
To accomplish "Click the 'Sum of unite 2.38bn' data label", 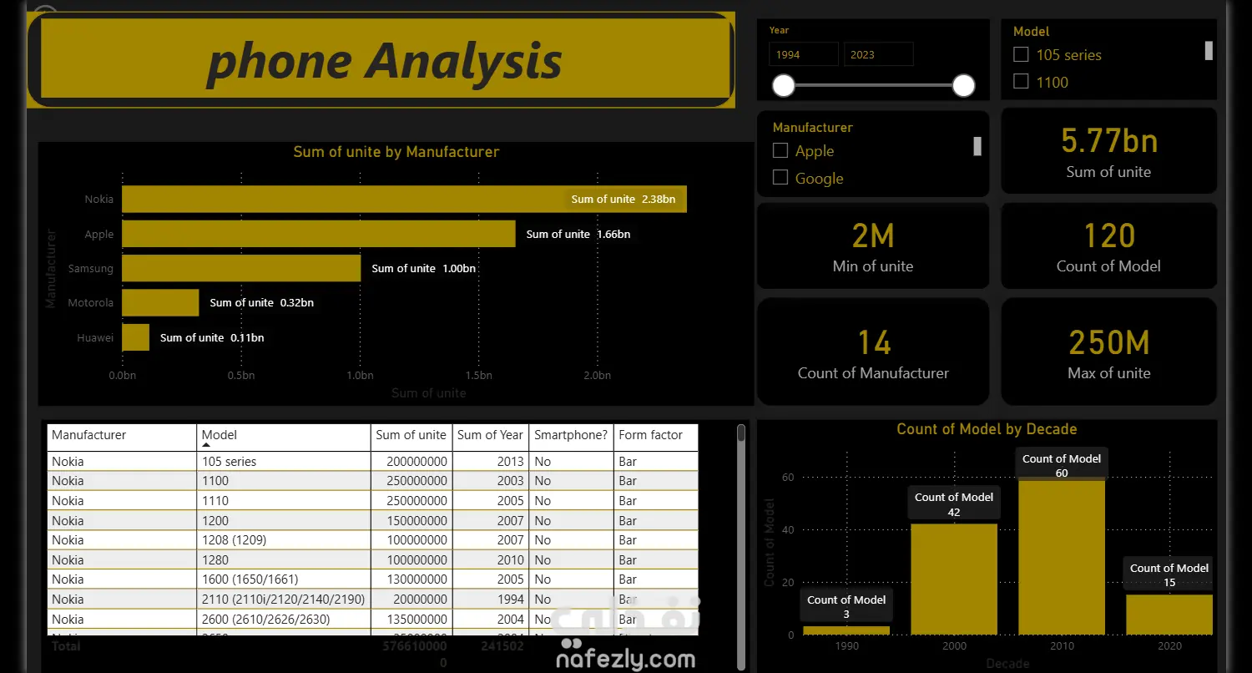I will (623, 200).
